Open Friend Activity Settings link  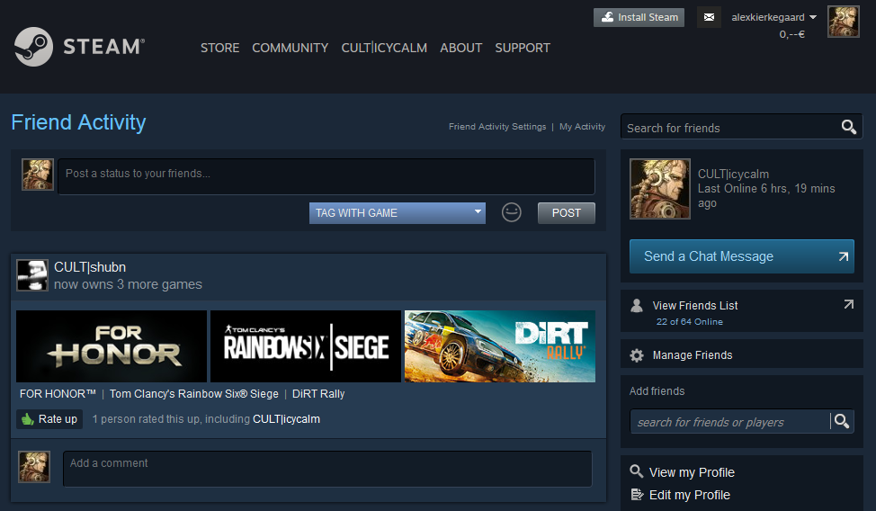(497, 127)
